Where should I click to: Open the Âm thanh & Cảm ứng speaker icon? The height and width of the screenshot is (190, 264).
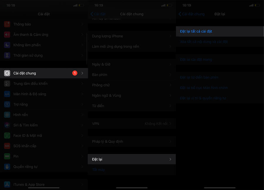[7, 35]
